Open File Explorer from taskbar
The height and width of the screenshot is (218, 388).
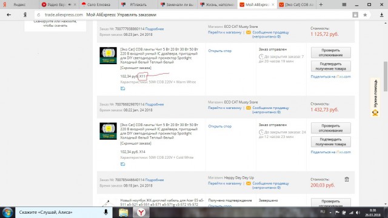coord(123,213)
